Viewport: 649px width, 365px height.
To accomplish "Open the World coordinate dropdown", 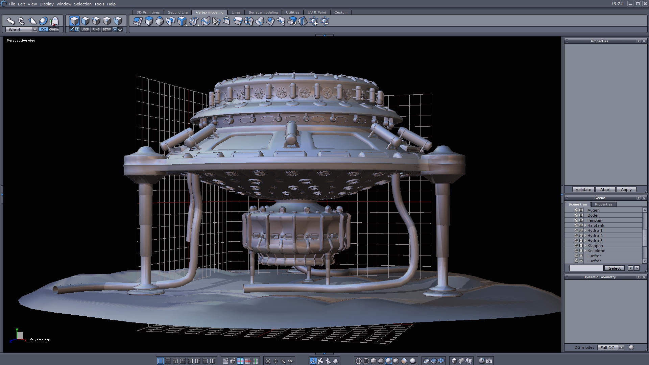I will 35,30.
